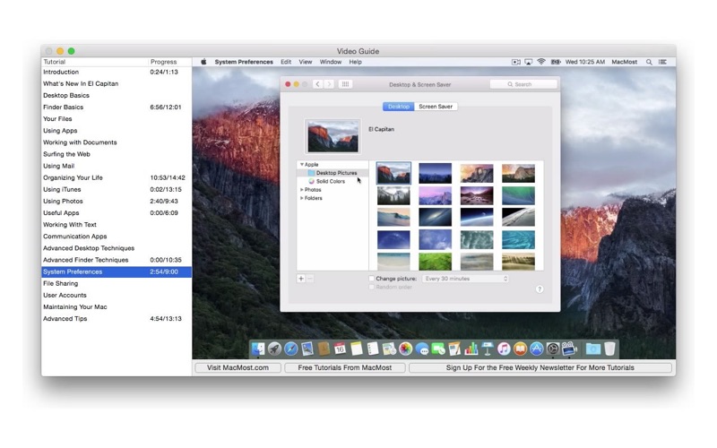The height and width of the screenshot is (448, 717).
Task: Open Spotlight search magnifier in menu bar
Action: (x=649, y=62)
